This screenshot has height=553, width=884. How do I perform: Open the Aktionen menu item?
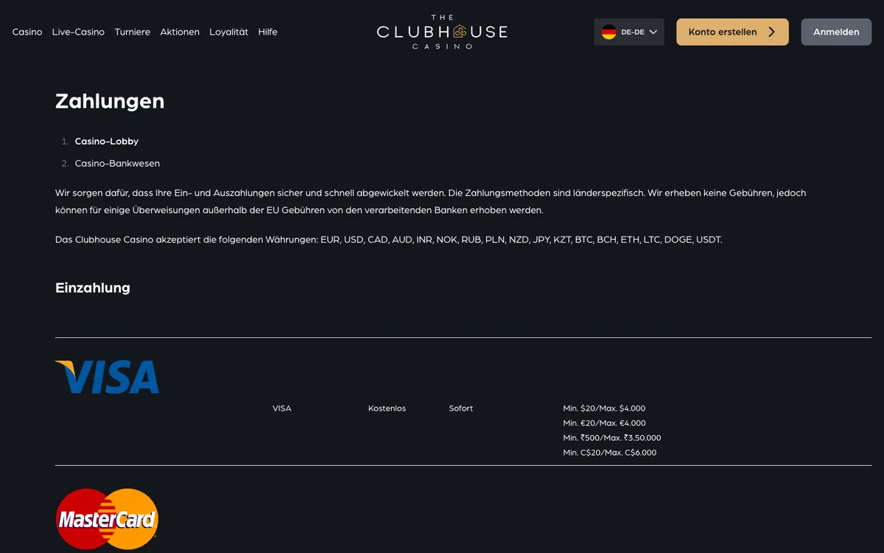point(180,32)
